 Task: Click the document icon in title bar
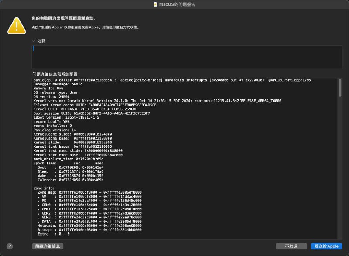(x=155, y=4)
